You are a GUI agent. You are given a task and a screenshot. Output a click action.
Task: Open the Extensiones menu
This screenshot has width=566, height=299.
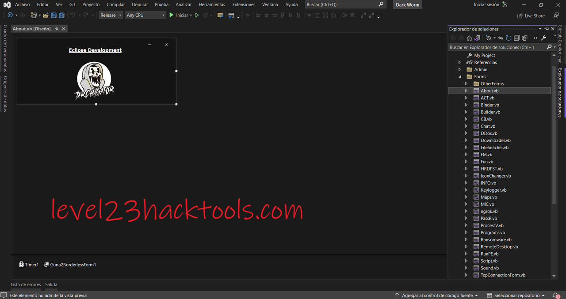coord(244,4)
